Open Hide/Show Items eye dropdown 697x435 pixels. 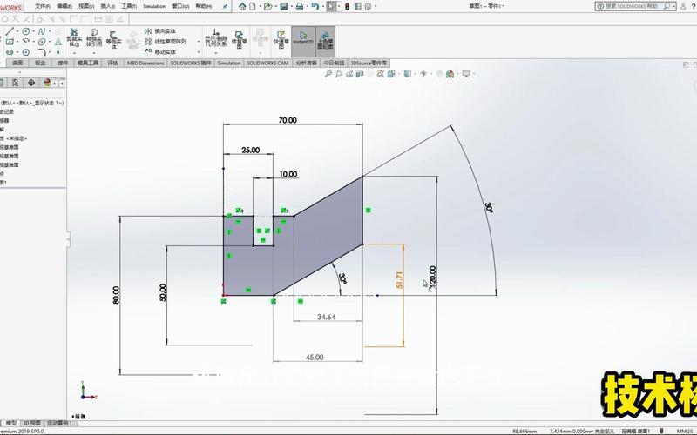click(x=424, y=74)
